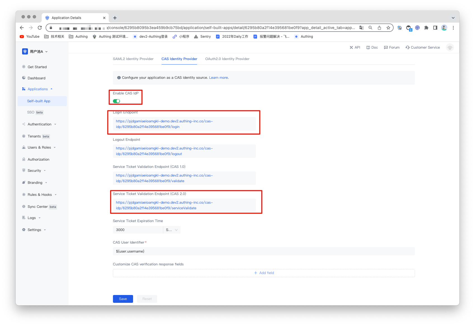
Task: Select Users & Roles in the sidebar
Action: click(39, 147)
